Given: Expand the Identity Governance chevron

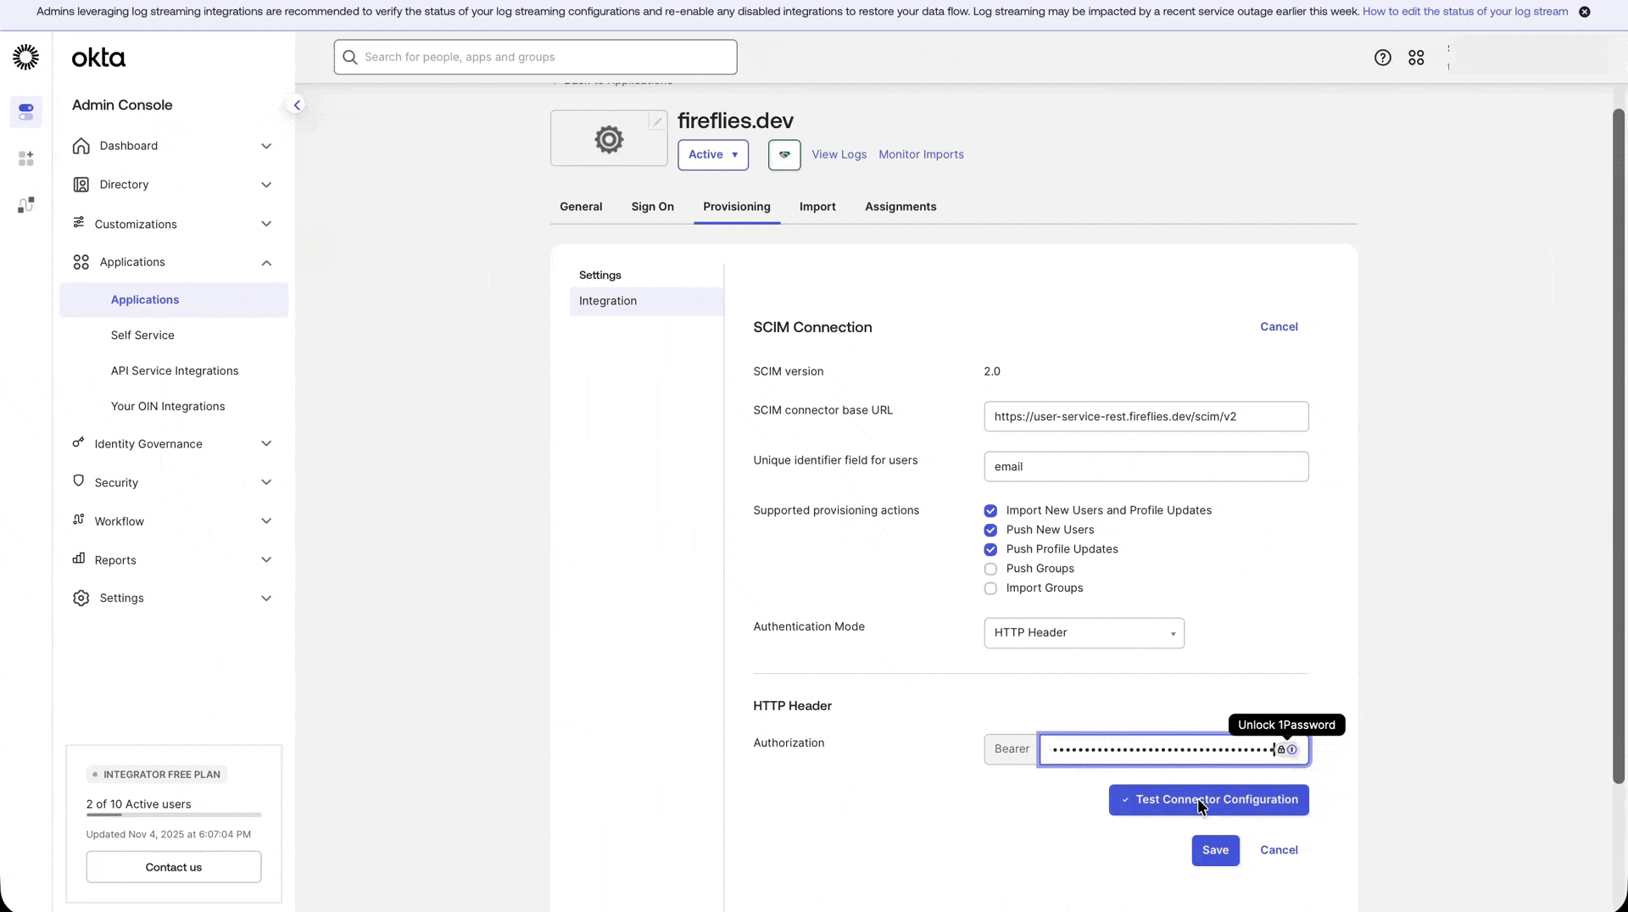Looking at the screenshot, I should [266, 443].
